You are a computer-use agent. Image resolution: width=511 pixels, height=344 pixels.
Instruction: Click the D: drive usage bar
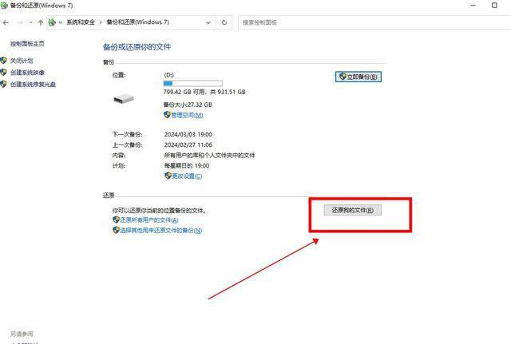click(193, 83)
